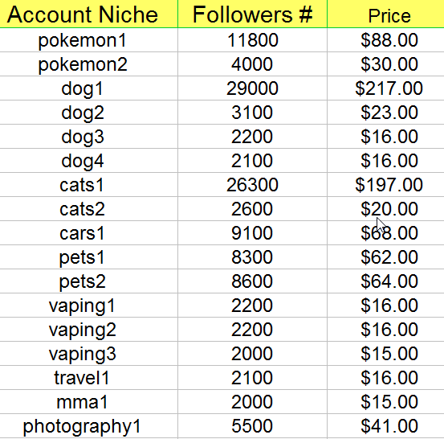Select the photography1 account cell
Image resolution: width=444 pixels, height=439 pixels.
click(88, 425)
